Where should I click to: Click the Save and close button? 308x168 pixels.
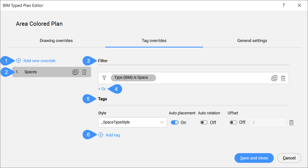tap(254, 158)
